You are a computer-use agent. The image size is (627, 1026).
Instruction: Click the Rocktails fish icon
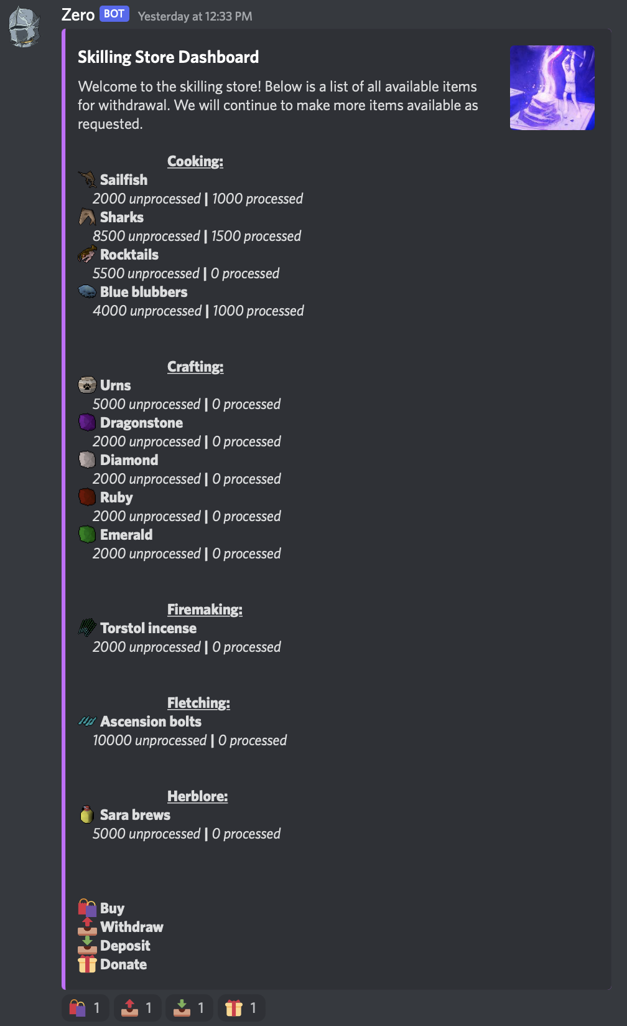coord(87,254)
